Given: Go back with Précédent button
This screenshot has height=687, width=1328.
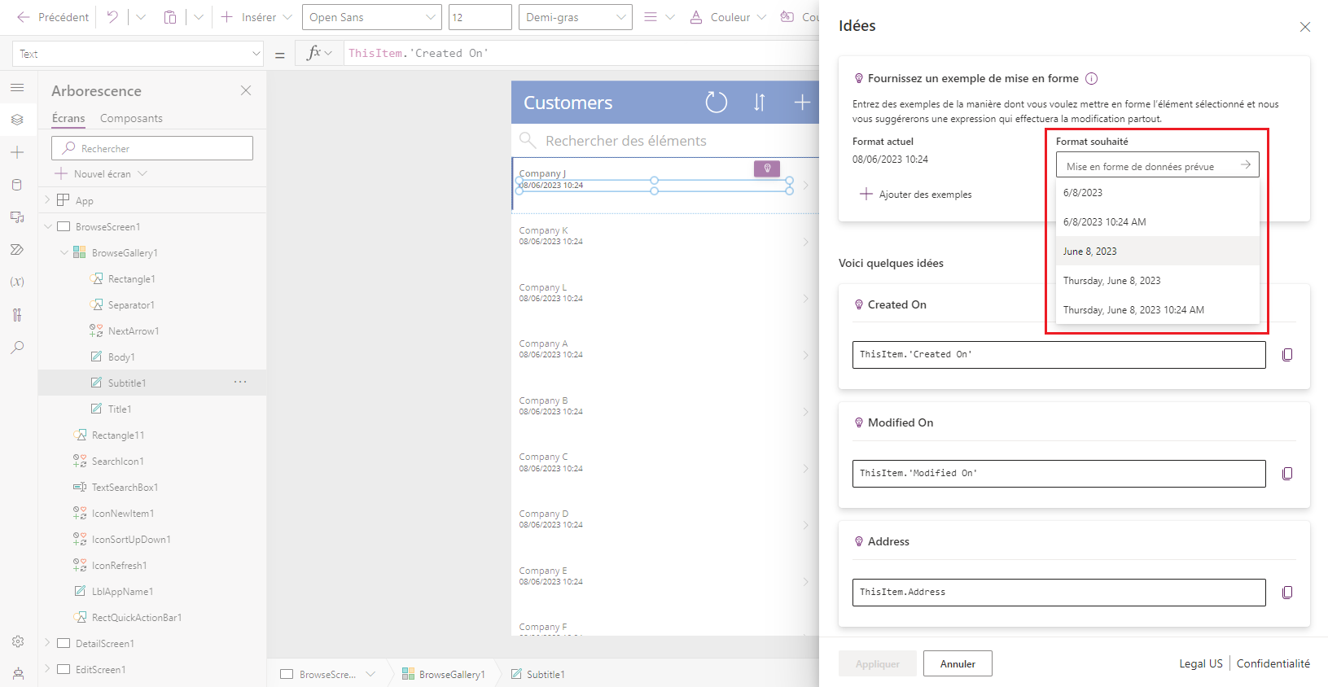Looking at the screenshot, I should point(53,17).
